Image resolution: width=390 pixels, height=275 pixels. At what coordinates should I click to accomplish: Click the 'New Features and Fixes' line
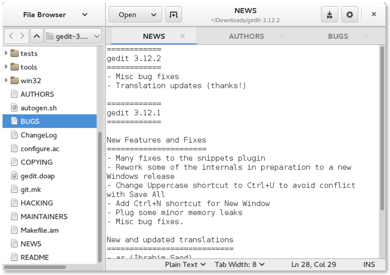click(156, 140)
